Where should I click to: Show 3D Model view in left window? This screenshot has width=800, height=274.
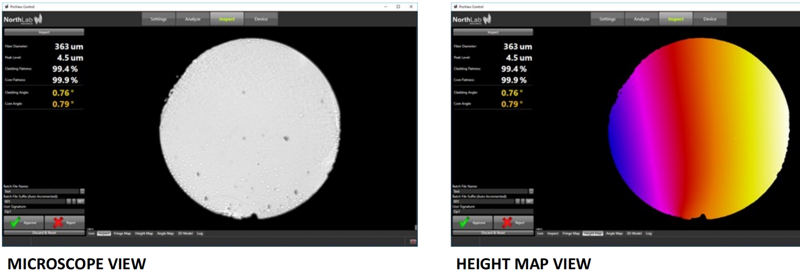click(185, 233)
